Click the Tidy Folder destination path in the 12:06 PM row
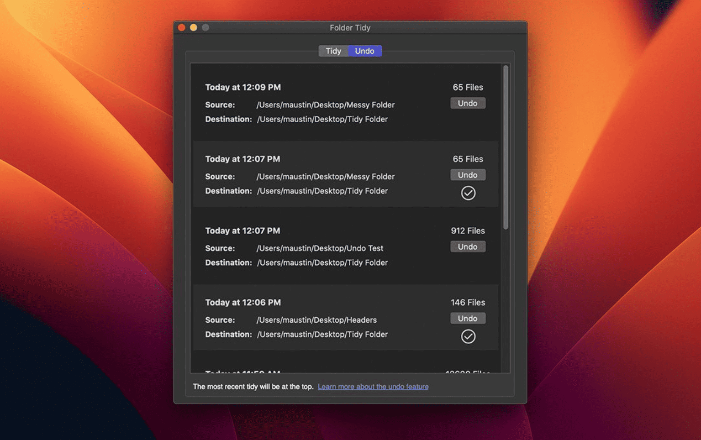 (322, 335)
